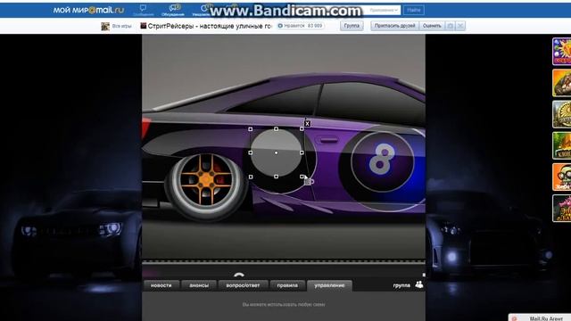
Task: Switch to the новости tab
Action: coord(161,285)
